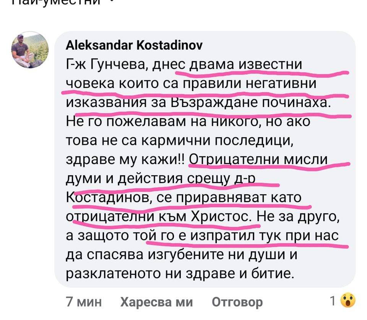367x320 pixels.
Task: Open Aleksandar Kostadinov's profile picture
Action: 30,50
